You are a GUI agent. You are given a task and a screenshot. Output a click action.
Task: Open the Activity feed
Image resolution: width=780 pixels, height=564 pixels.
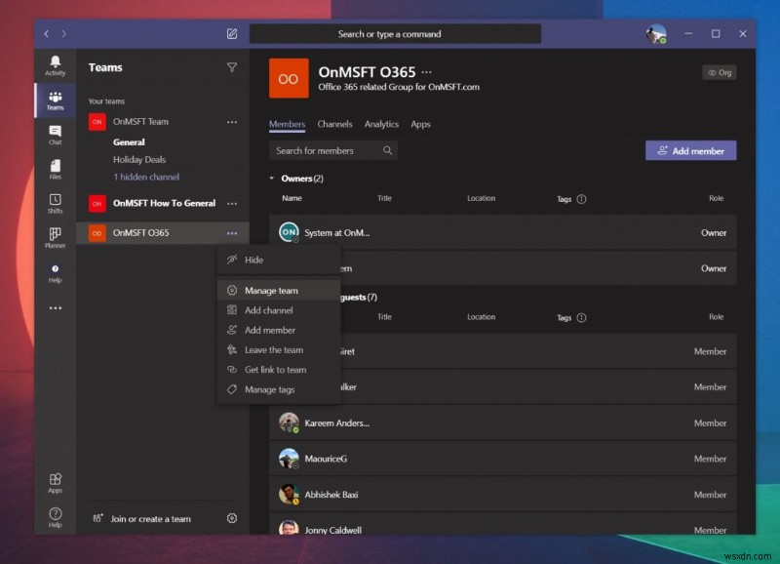click(x=56, y=62)
